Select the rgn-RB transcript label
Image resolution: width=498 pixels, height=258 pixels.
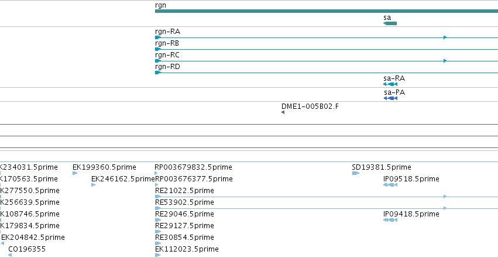(x=167, y=43)
